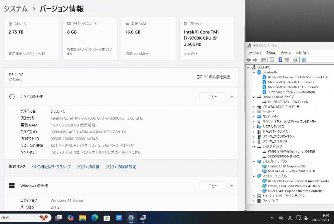Viewport: 334px width, 224px height.
Task: Expand the サウンド、ビデオ、およびゲーム コントローラー arrow
Action: tap(254, 122)
